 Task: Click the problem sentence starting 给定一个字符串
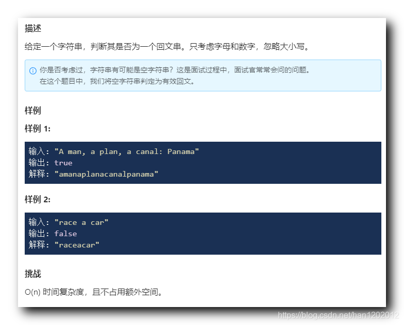click(x=167, y=47)
